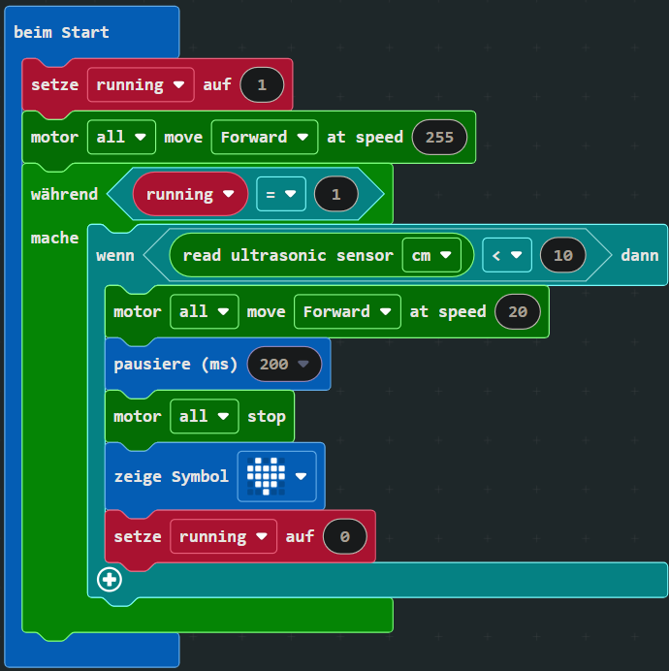Open the cm unit dropdown of ultrasonic sensor
Screen dimensions: 669x671
pyautogui.click(x=431, y=256)
